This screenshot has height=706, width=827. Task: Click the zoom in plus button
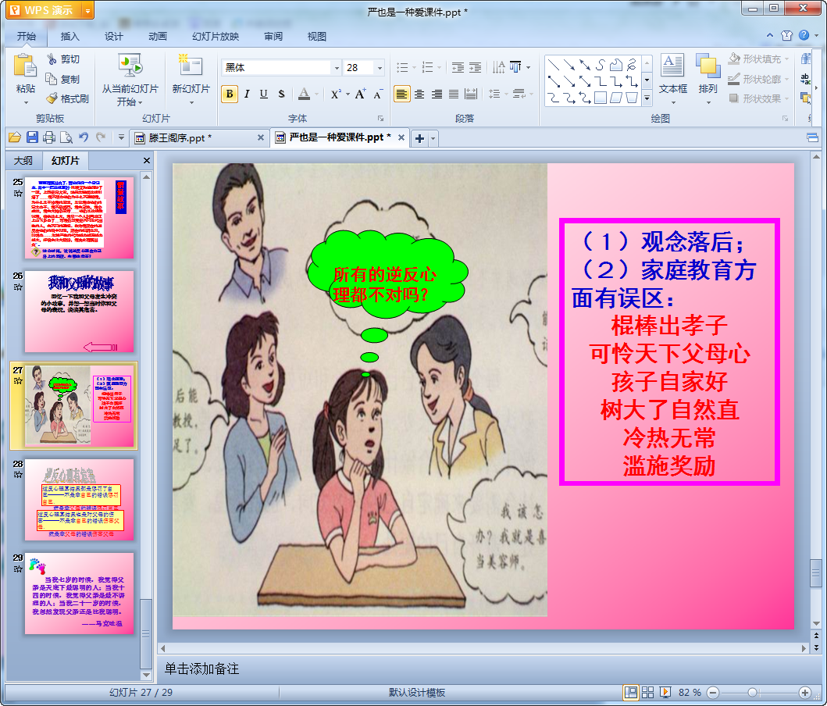point(805,692)
